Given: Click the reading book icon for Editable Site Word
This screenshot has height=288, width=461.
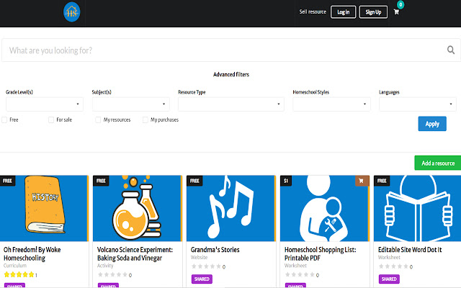Looking at the screenshot, I should click(x=418, y=207).
